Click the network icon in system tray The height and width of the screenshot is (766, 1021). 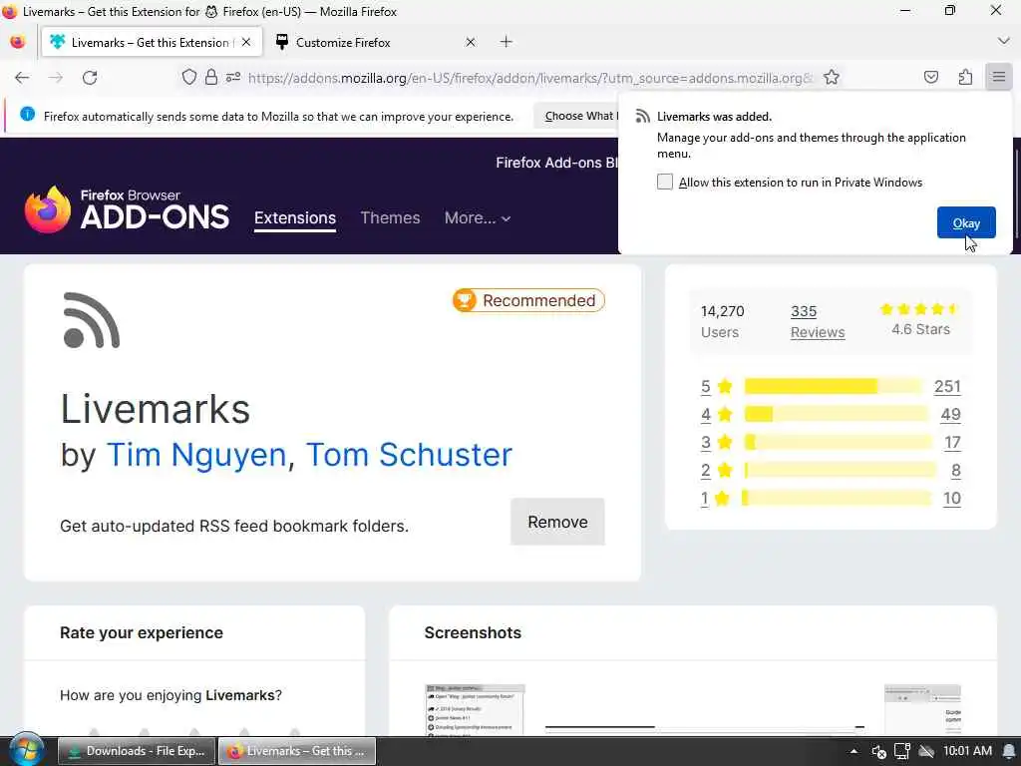pos(901,751)
